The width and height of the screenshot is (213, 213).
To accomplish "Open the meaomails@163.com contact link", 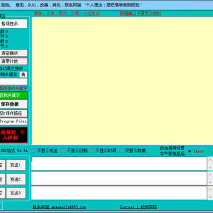I will 59,207.
